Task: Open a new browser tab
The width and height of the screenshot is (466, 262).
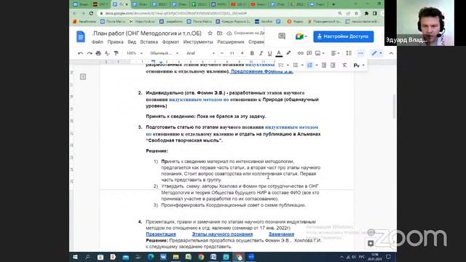Action: [x=333, y=4]
